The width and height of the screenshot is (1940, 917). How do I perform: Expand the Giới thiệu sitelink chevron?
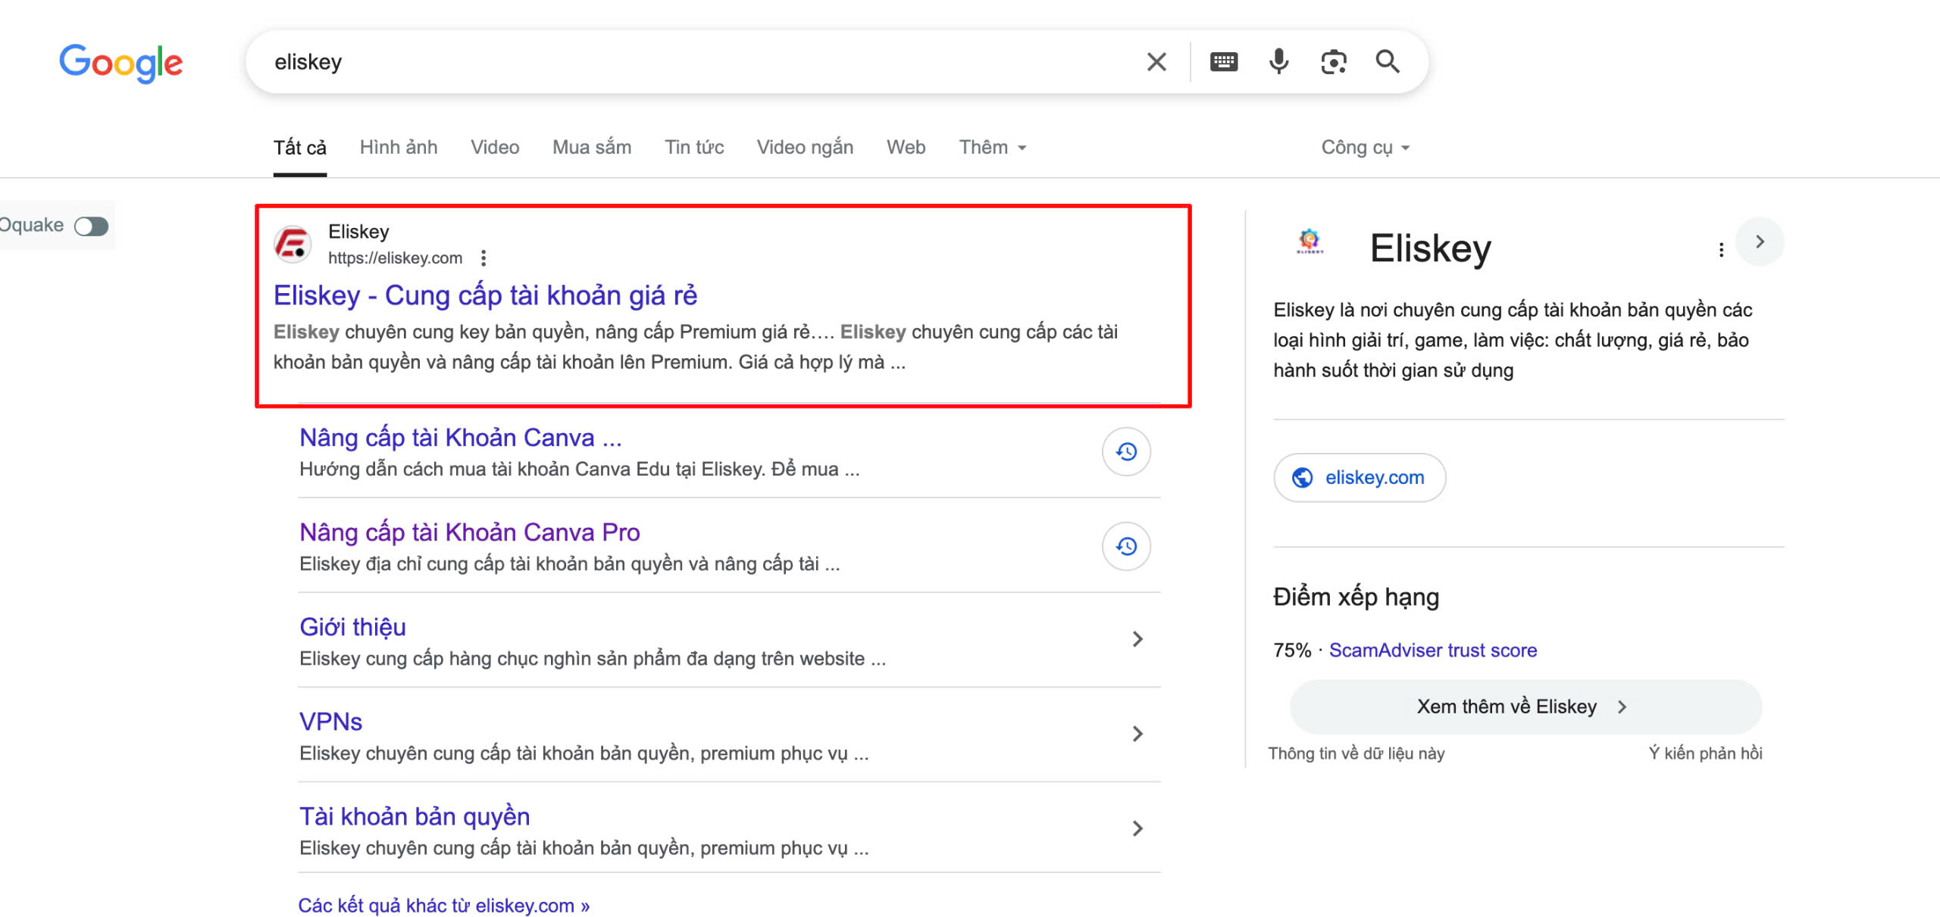[x=1137, y=639]
